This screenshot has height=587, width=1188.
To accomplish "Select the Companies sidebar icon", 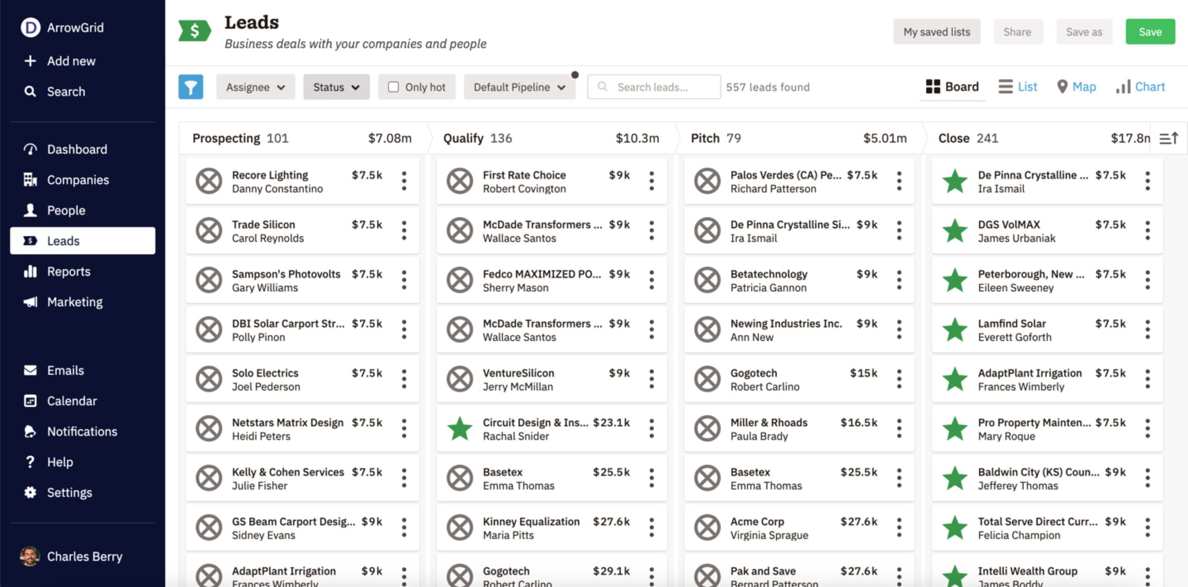I will tap(30, 180).
